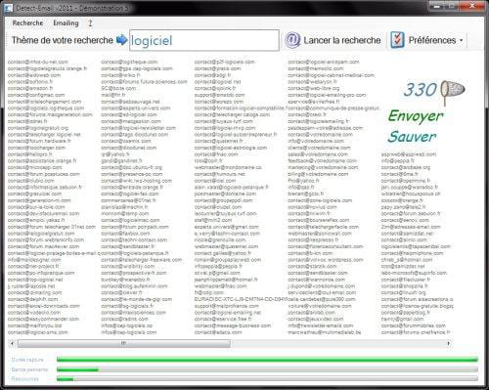Click the horizontal scrollbar thumb

pos(124,343)
